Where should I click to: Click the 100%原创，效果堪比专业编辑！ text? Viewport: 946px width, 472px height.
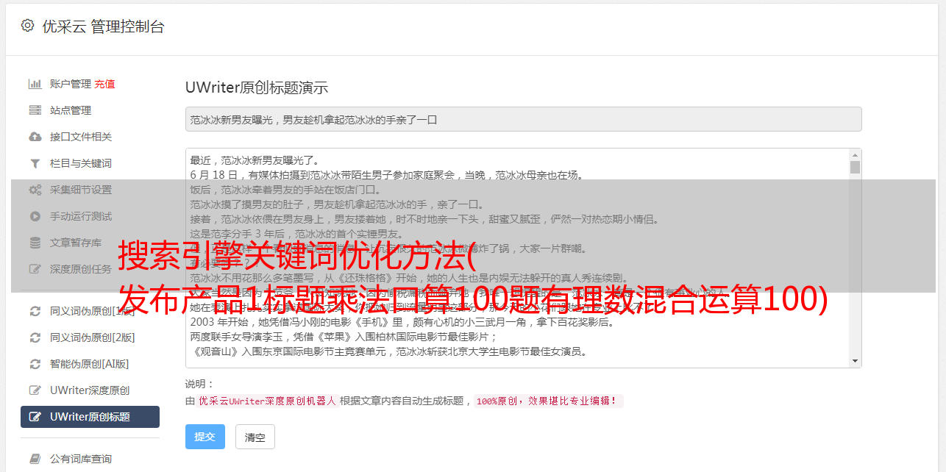(x=548, y=401)
